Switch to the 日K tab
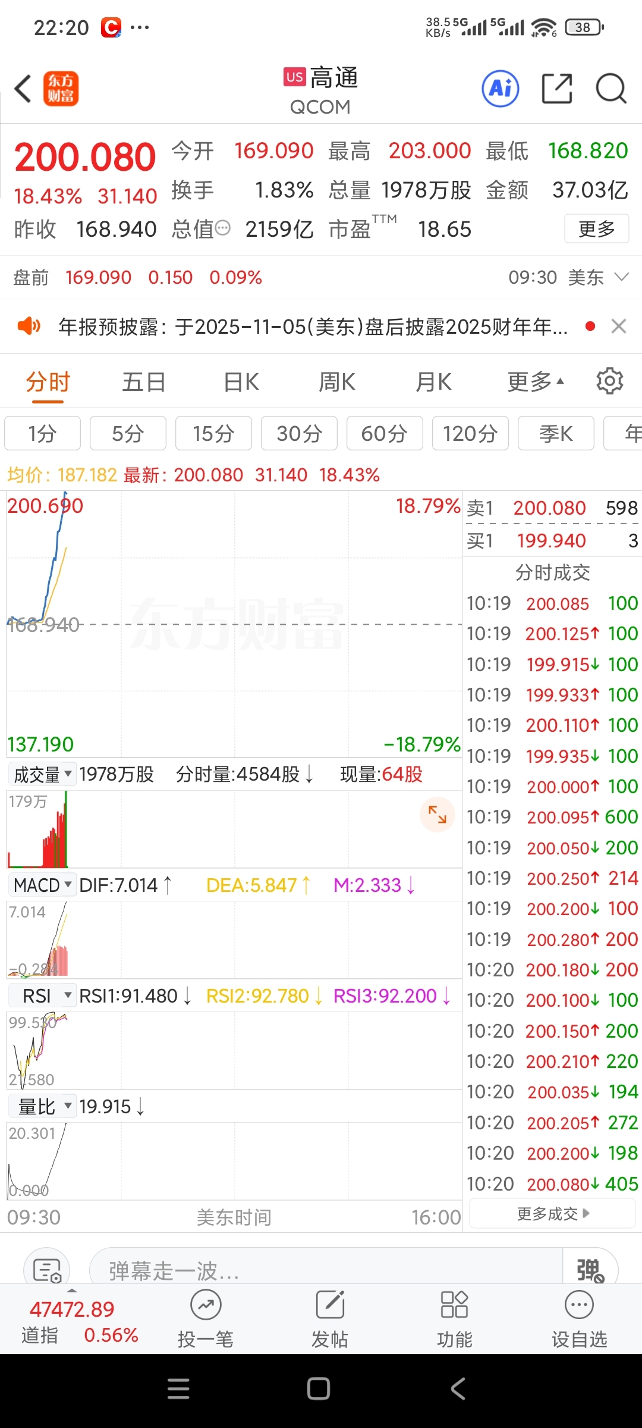 pos(241,382)
